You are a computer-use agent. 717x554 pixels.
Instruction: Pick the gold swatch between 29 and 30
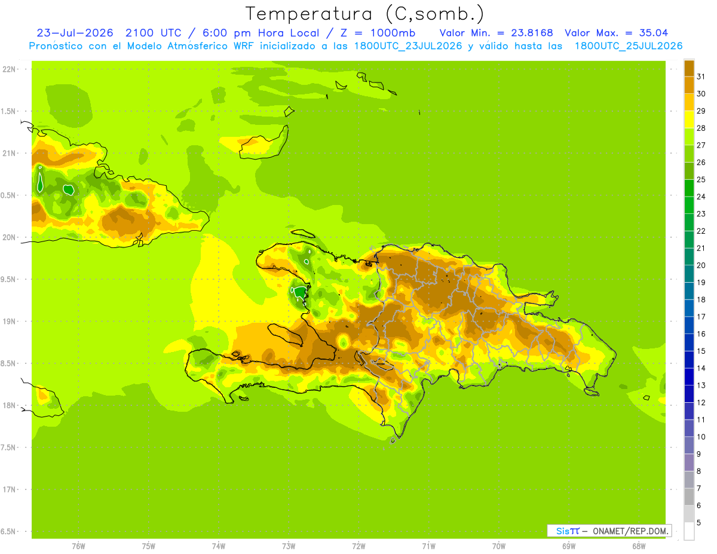689,102
